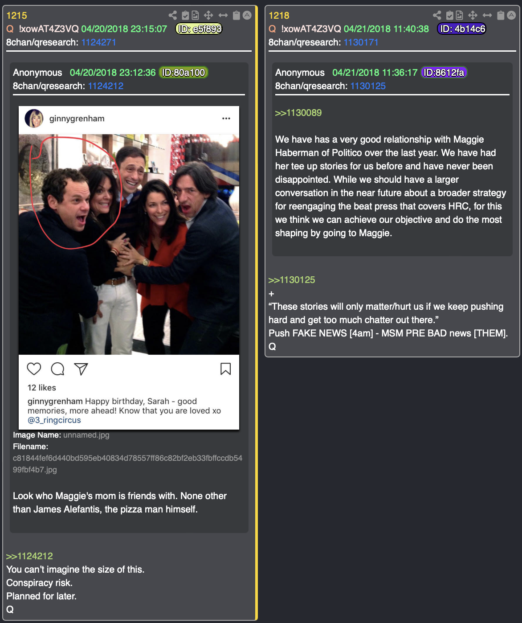The height and width of the screenshot is (623, 522).
Task: Follow the >>1130089 reply reference
Action: click(x=298, y=113)
